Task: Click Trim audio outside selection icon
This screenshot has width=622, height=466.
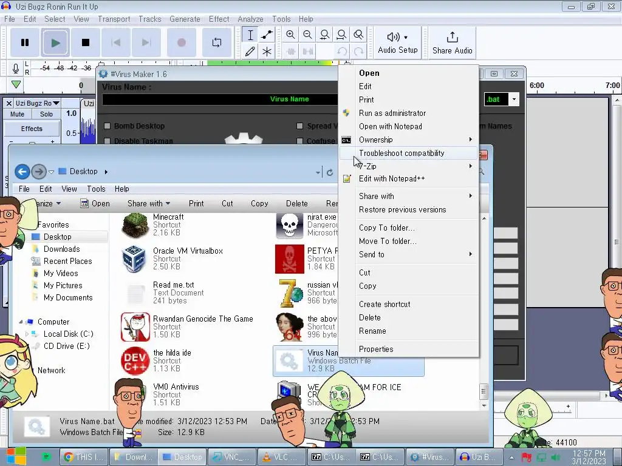Action: pos(290,52)
